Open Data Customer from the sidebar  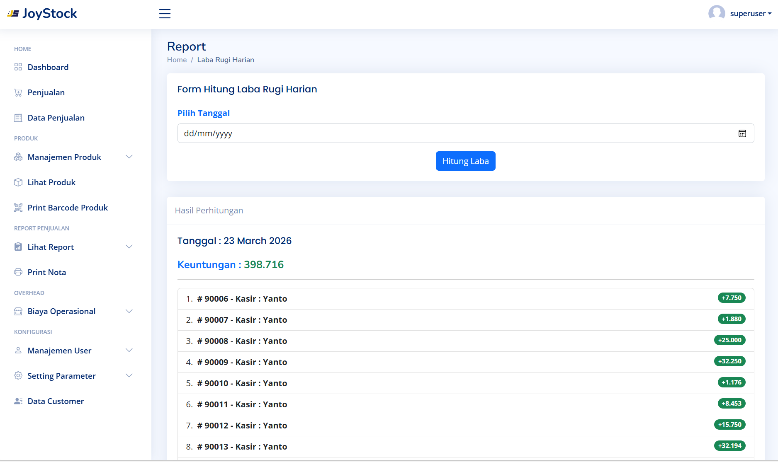(x=75, y=401)
